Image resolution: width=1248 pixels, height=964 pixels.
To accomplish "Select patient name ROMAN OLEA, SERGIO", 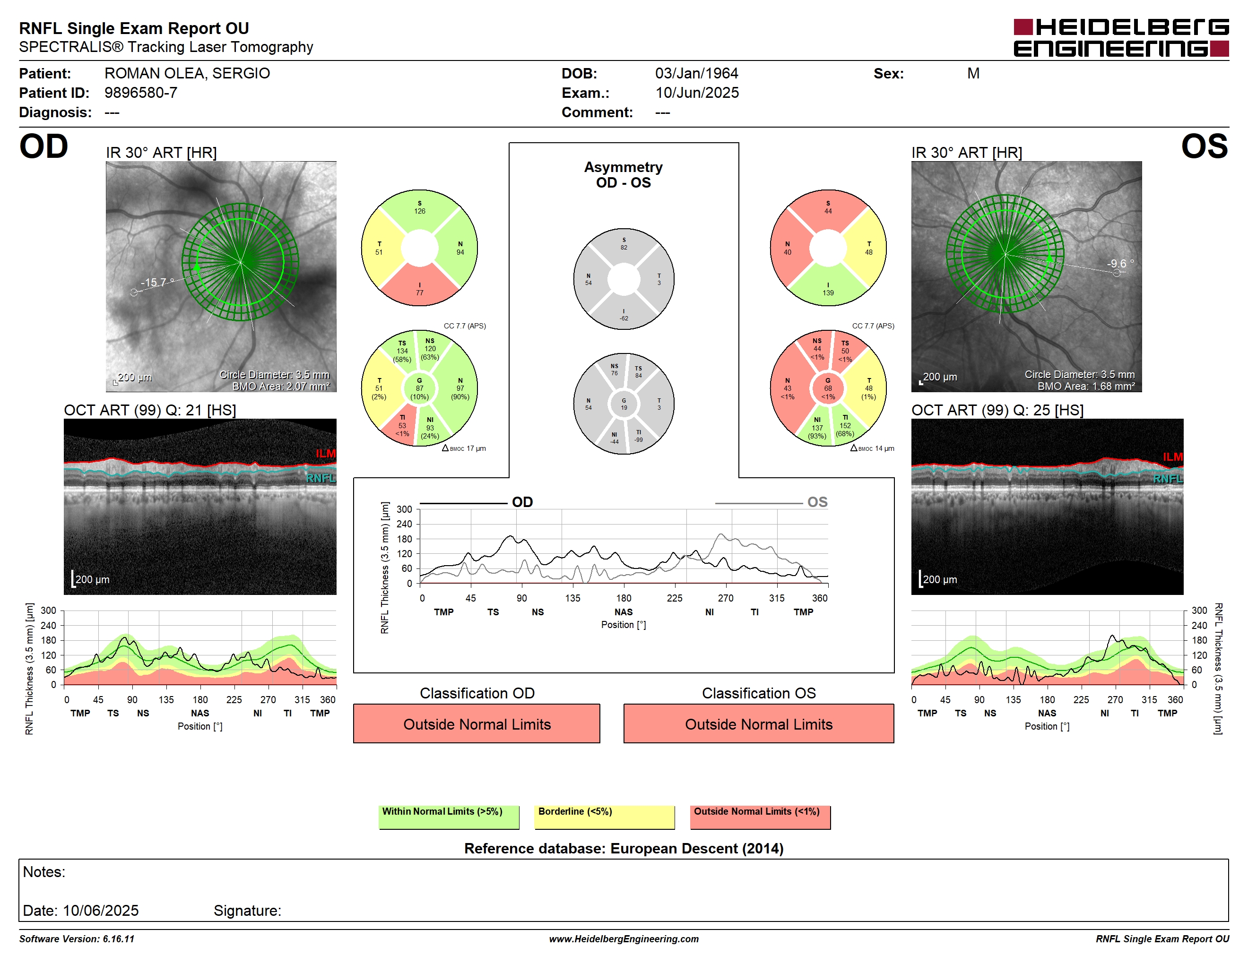I will click(187, 73).
